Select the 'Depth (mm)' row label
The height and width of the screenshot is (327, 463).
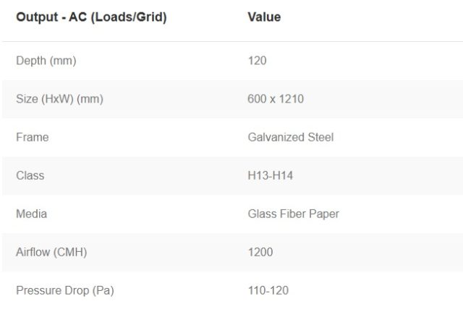[46, 61]
